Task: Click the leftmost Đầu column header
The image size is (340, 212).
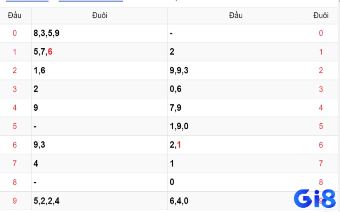Action: coord(15,16)
